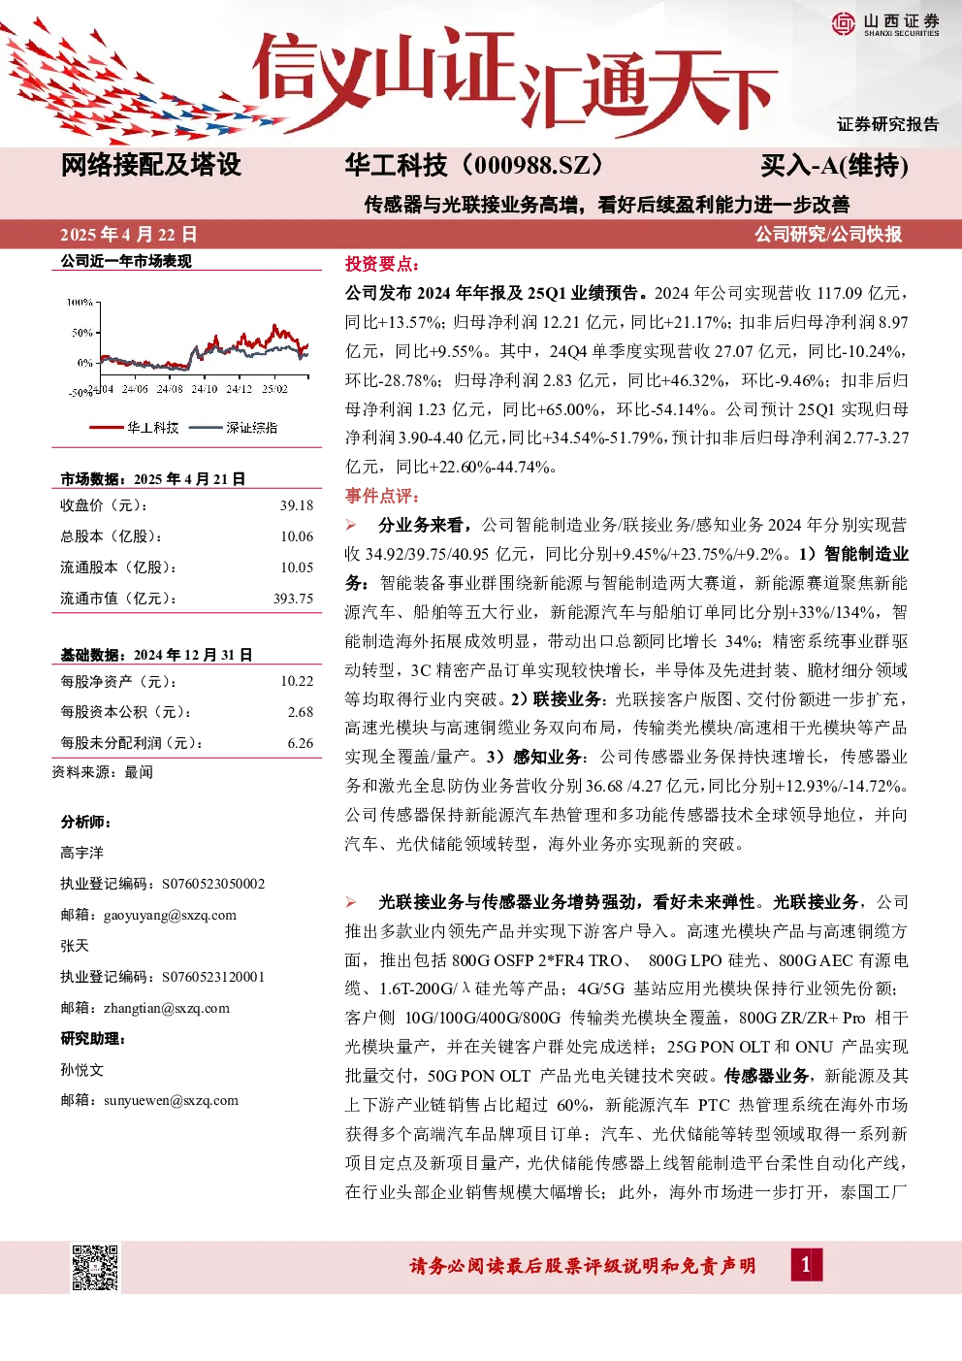The image size is (962, 1361).
Task: Open email link sunyuewen@sxzq.com
Action: (171, 1100)
